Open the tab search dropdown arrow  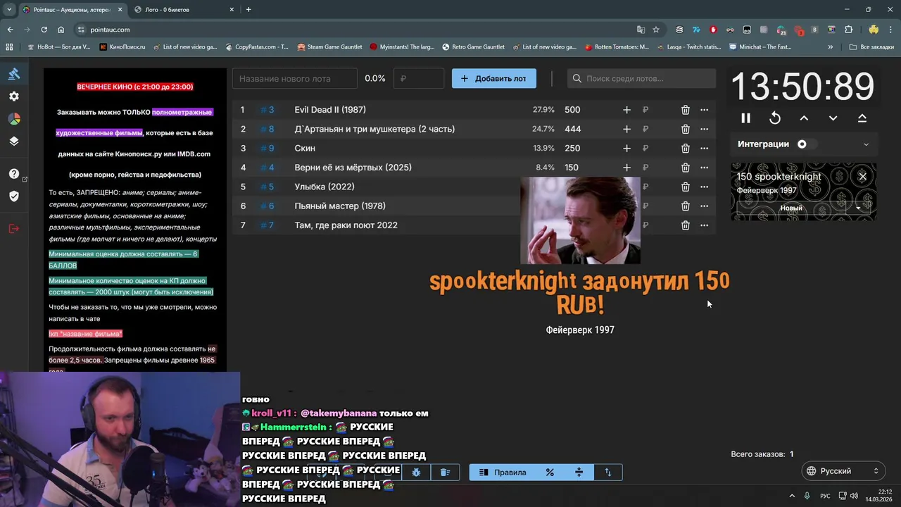[x=9, y=10]
